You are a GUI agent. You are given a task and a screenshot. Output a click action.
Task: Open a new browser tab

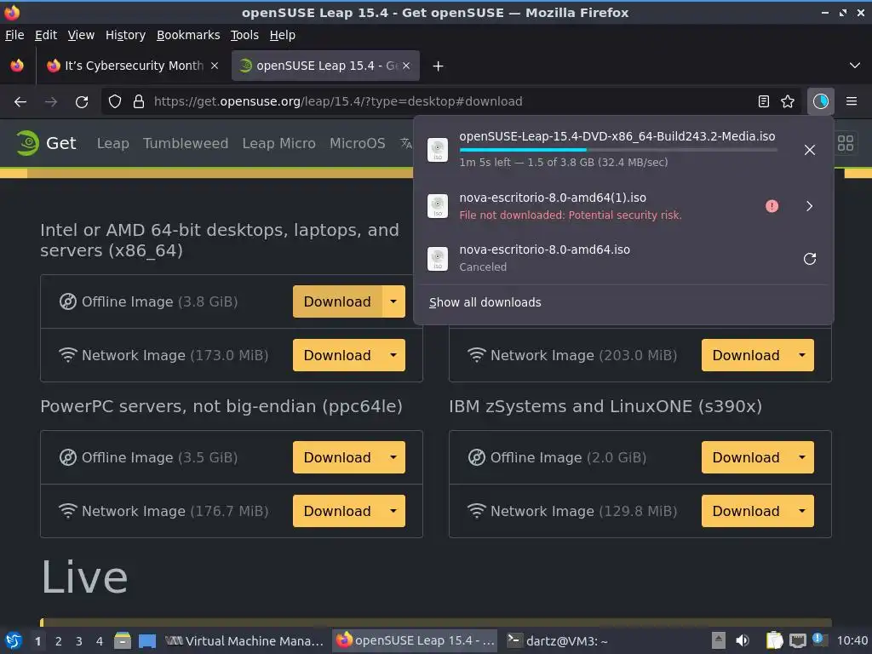pyautogui.click(x=439, y=66)
